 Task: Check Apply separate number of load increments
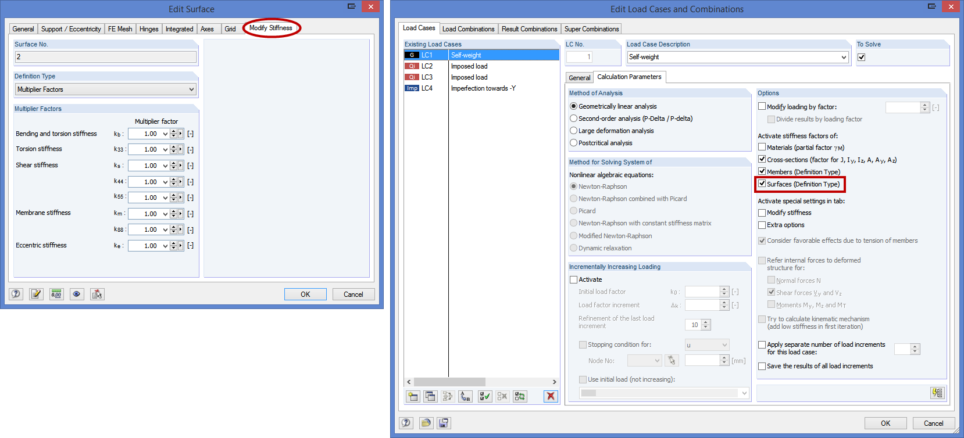click(762, 344)
